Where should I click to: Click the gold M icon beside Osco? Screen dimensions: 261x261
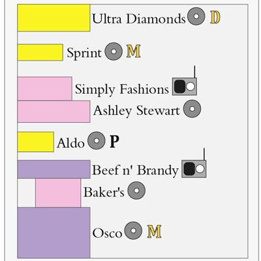pos(155,232)
